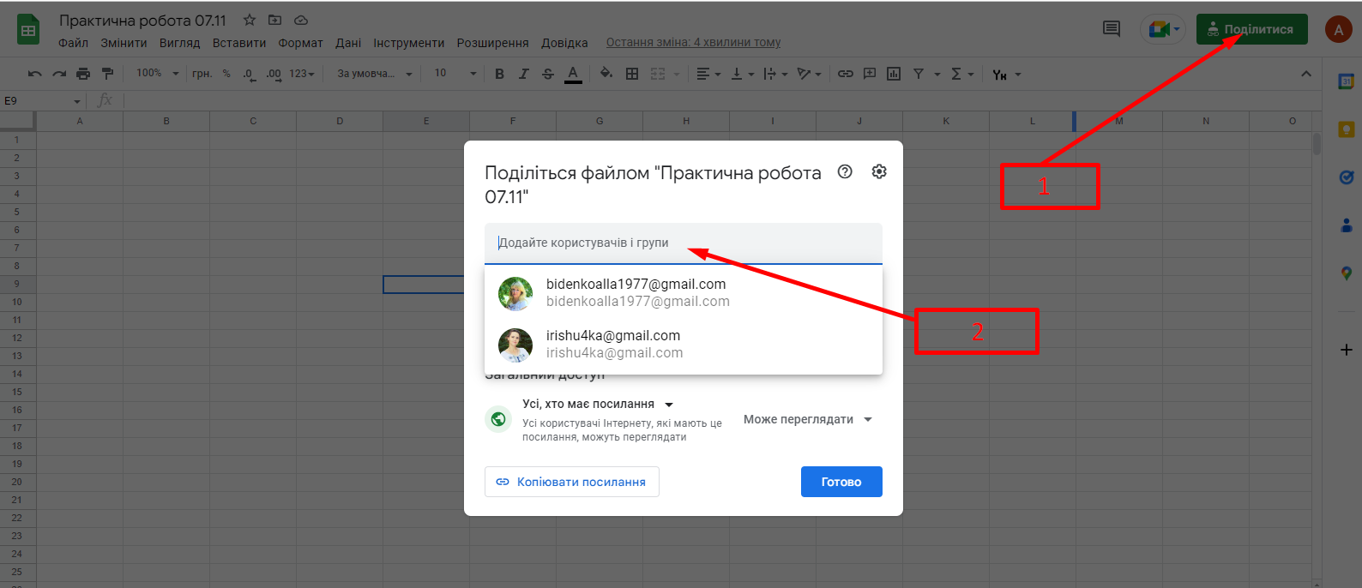
Task: Collapse the toolbar with up chevron
Action: tap(1306, 74)
